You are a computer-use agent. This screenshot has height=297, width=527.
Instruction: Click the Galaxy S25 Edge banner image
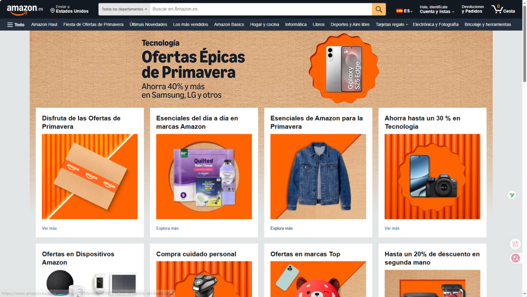click(x=344, y=69)
